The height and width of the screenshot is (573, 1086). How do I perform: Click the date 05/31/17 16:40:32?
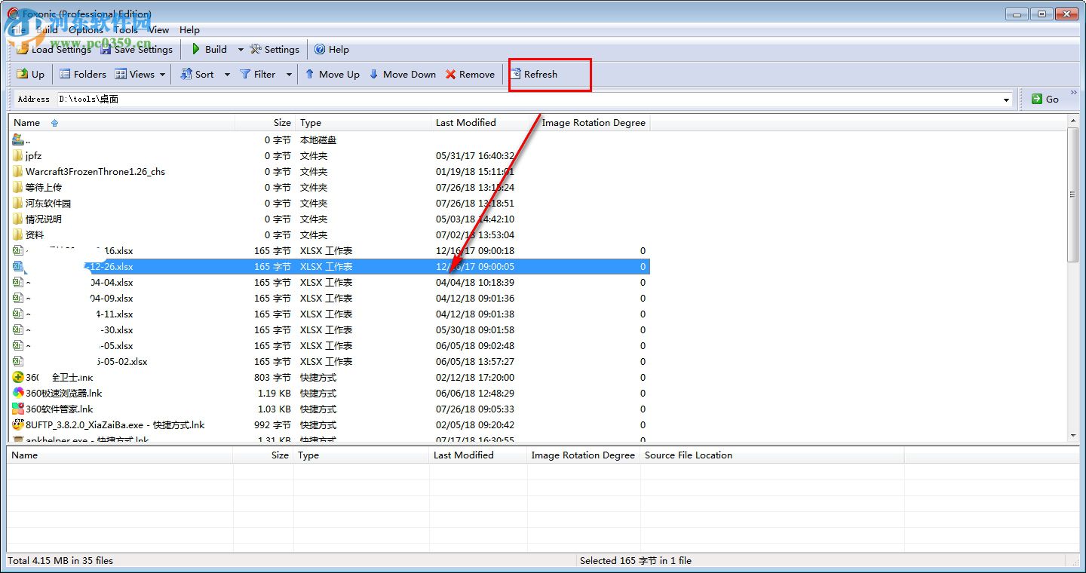point(475,156)
